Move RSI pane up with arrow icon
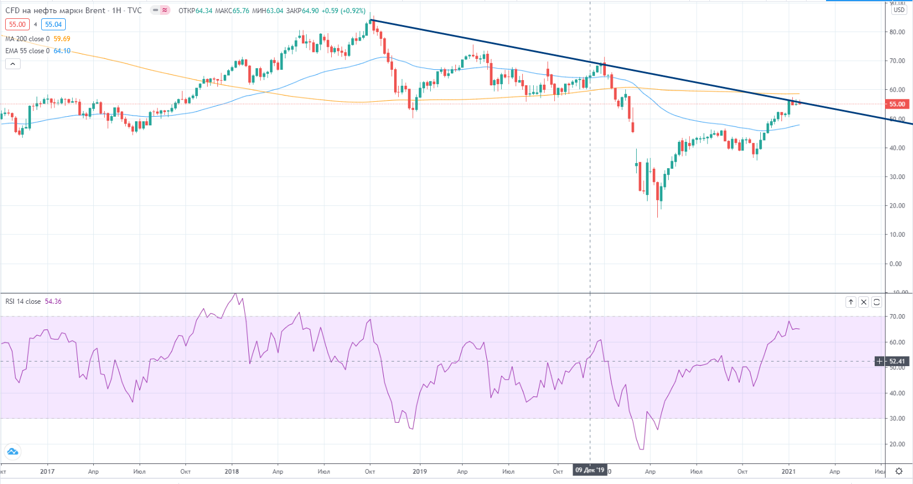The height and width of the screenshot is (484, 913). click(851, 302)
